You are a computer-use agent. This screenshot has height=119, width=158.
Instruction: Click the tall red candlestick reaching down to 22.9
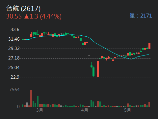click(98, 67)
